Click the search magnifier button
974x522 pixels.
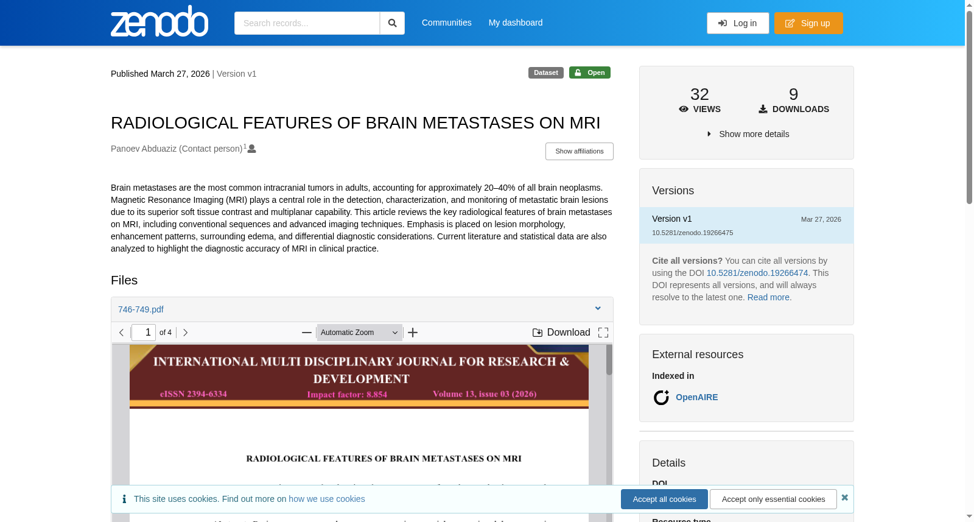point(392,23)
